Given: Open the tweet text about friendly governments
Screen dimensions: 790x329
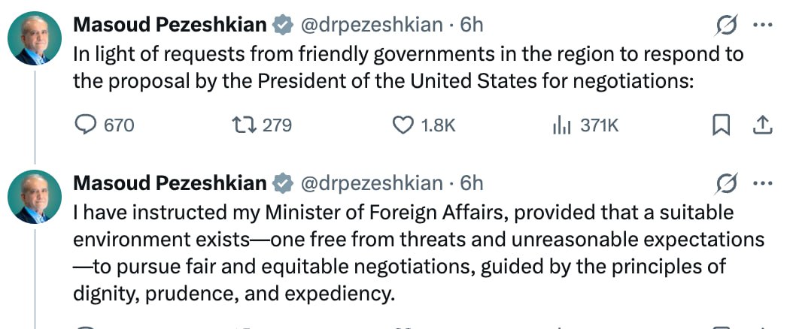Looking at the screenshot, I should pos(406,68).
